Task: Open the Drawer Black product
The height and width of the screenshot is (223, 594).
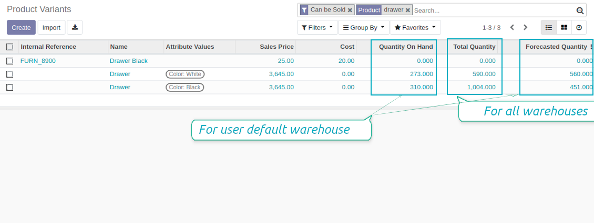Action: (x=128, y=61)
